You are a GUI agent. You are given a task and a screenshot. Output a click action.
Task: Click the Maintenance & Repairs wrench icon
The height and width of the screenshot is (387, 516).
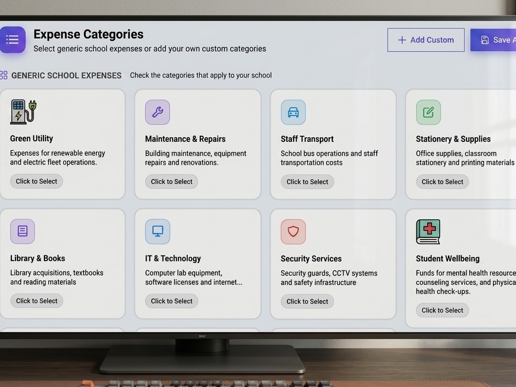click(157, 112)
